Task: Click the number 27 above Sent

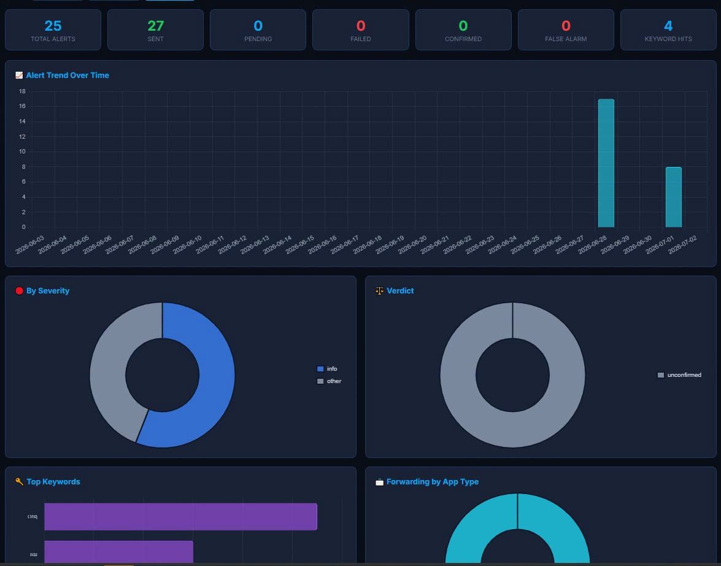Action: pyautogui.click(x=155, y=25)
